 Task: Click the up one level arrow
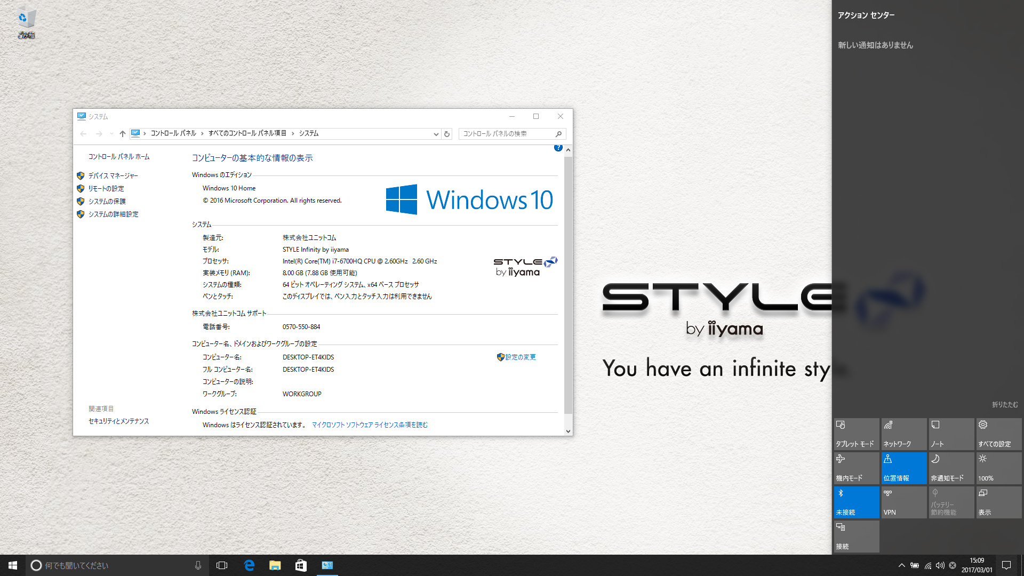pos(122,133)
